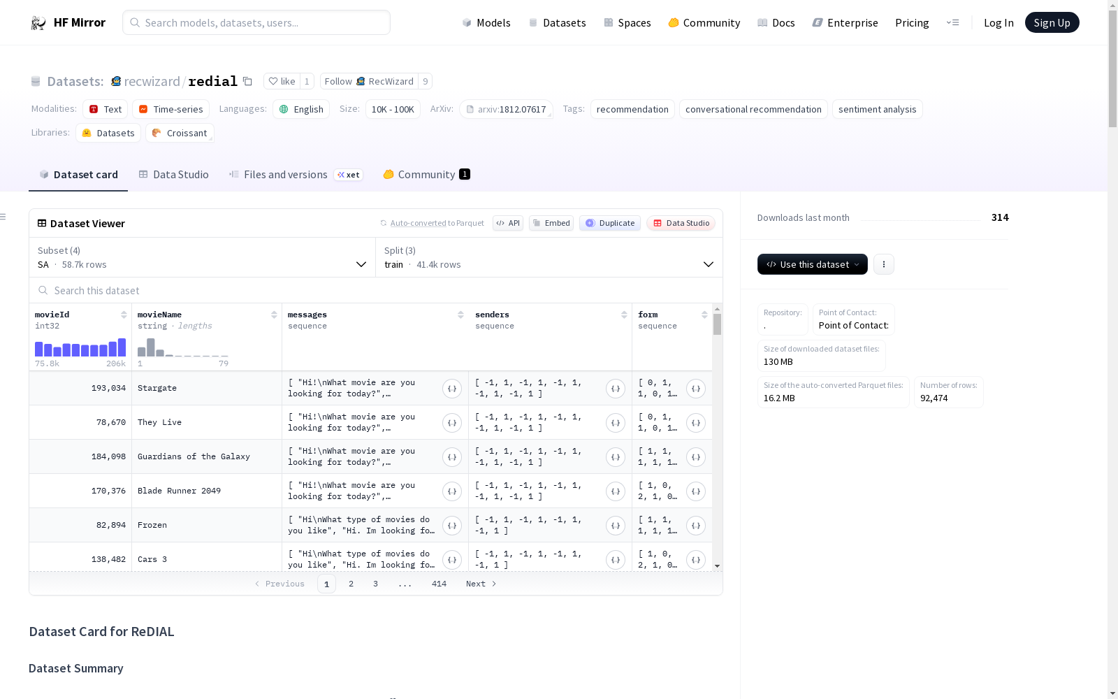Screen dimensions: 1118x699
Task: Follow the RecWizard organization
Action: click(x=369, y=81)
